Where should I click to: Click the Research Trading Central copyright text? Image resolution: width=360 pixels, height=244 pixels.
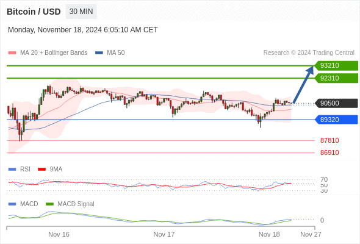pyautogui.click(x=309, y=53)
